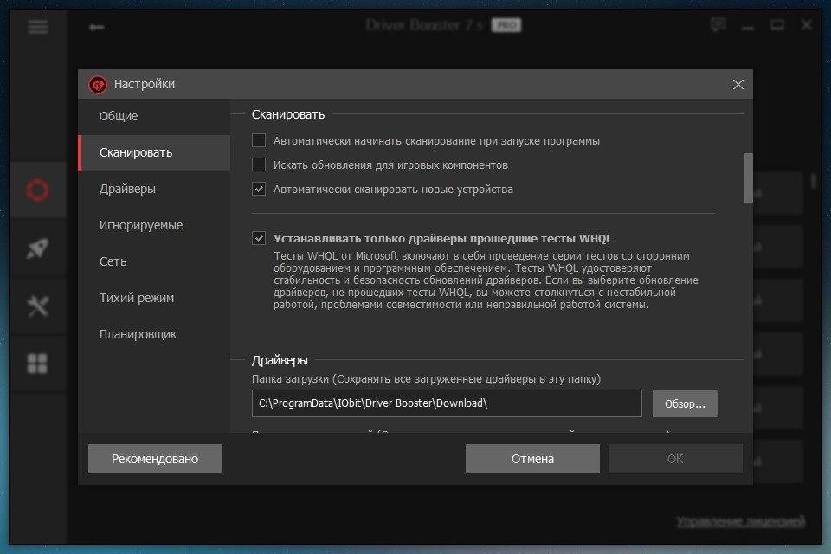Click the settings panel scrollbar thumb
This screenshot has width=831, height=554.
[x=748, y=177]
